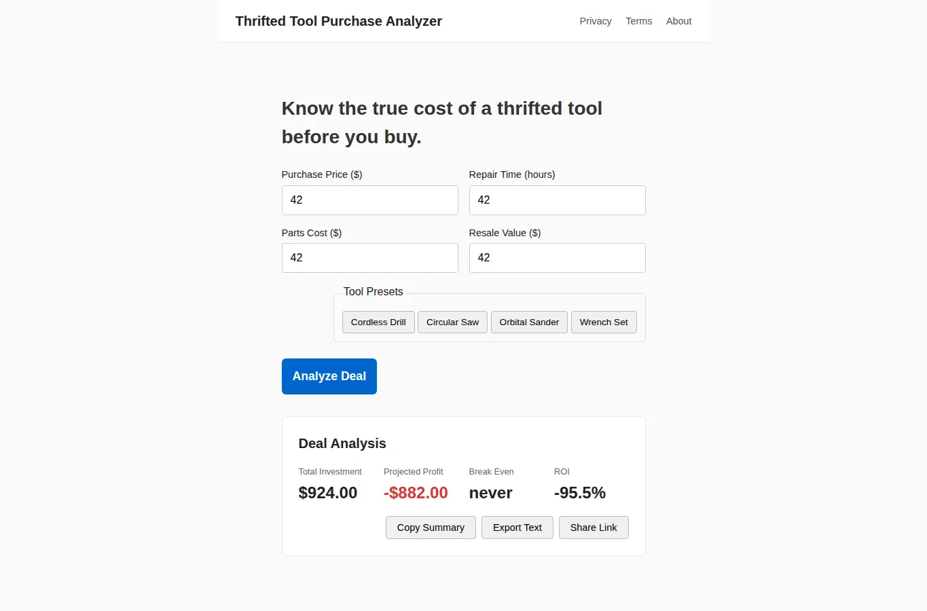The width and height of the screenshot is (927, 611).
Task: Apply the Cordless Drill preset
Action: 378,322
